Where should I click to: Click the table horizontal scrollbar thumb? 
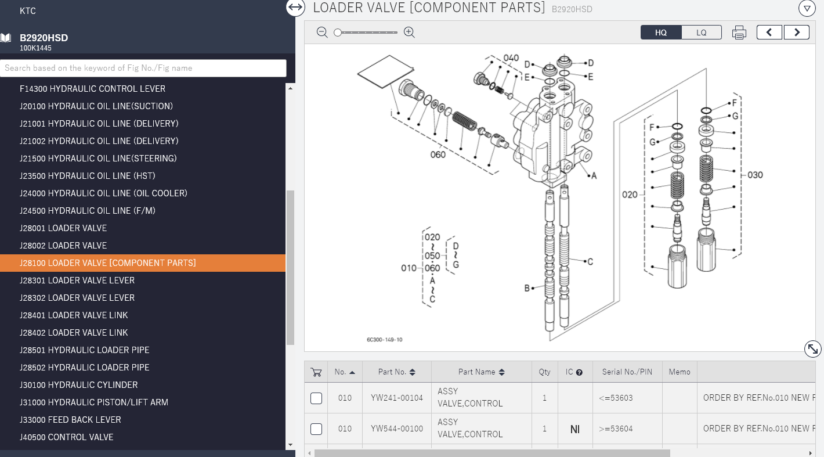tap(492, 453)
